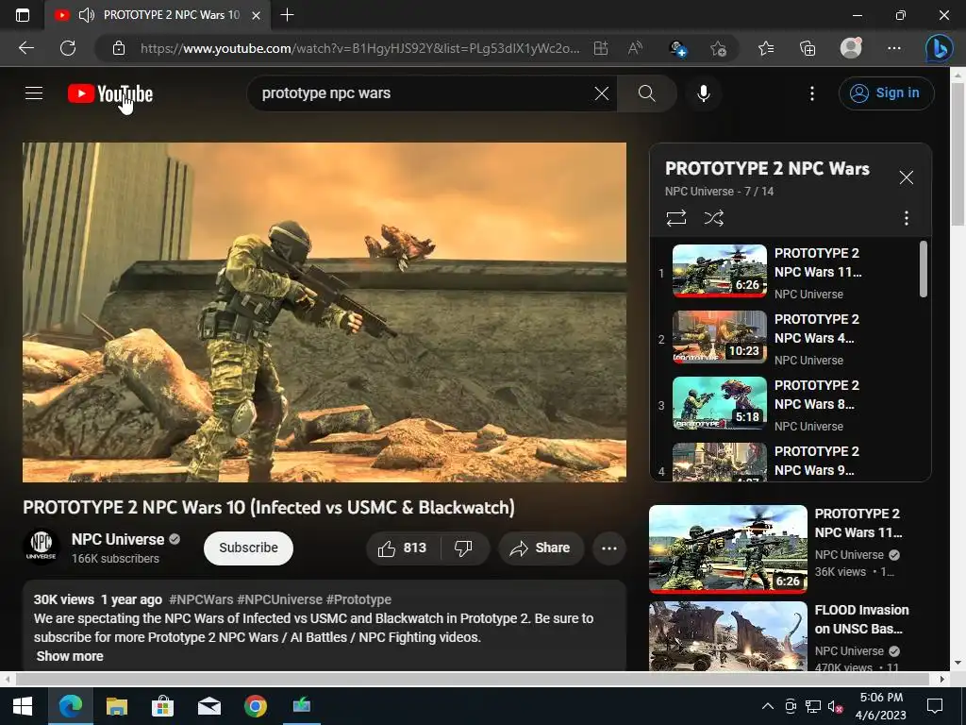Open Microsoft Store from taskbar

pos(162,706)
